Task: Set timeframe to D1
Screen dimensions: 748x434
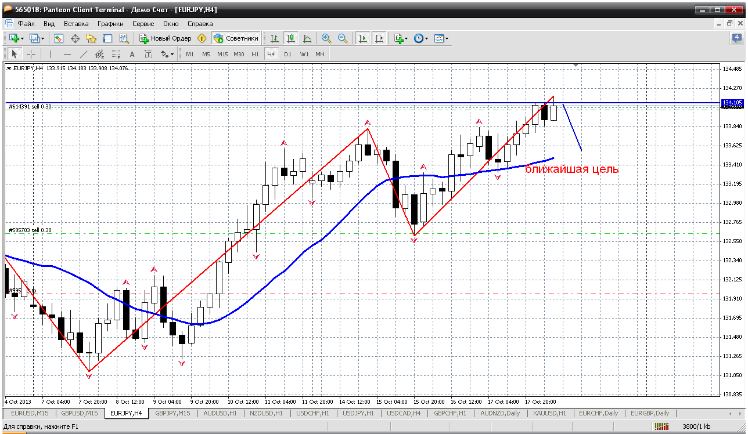Action: tap(287, 54)
